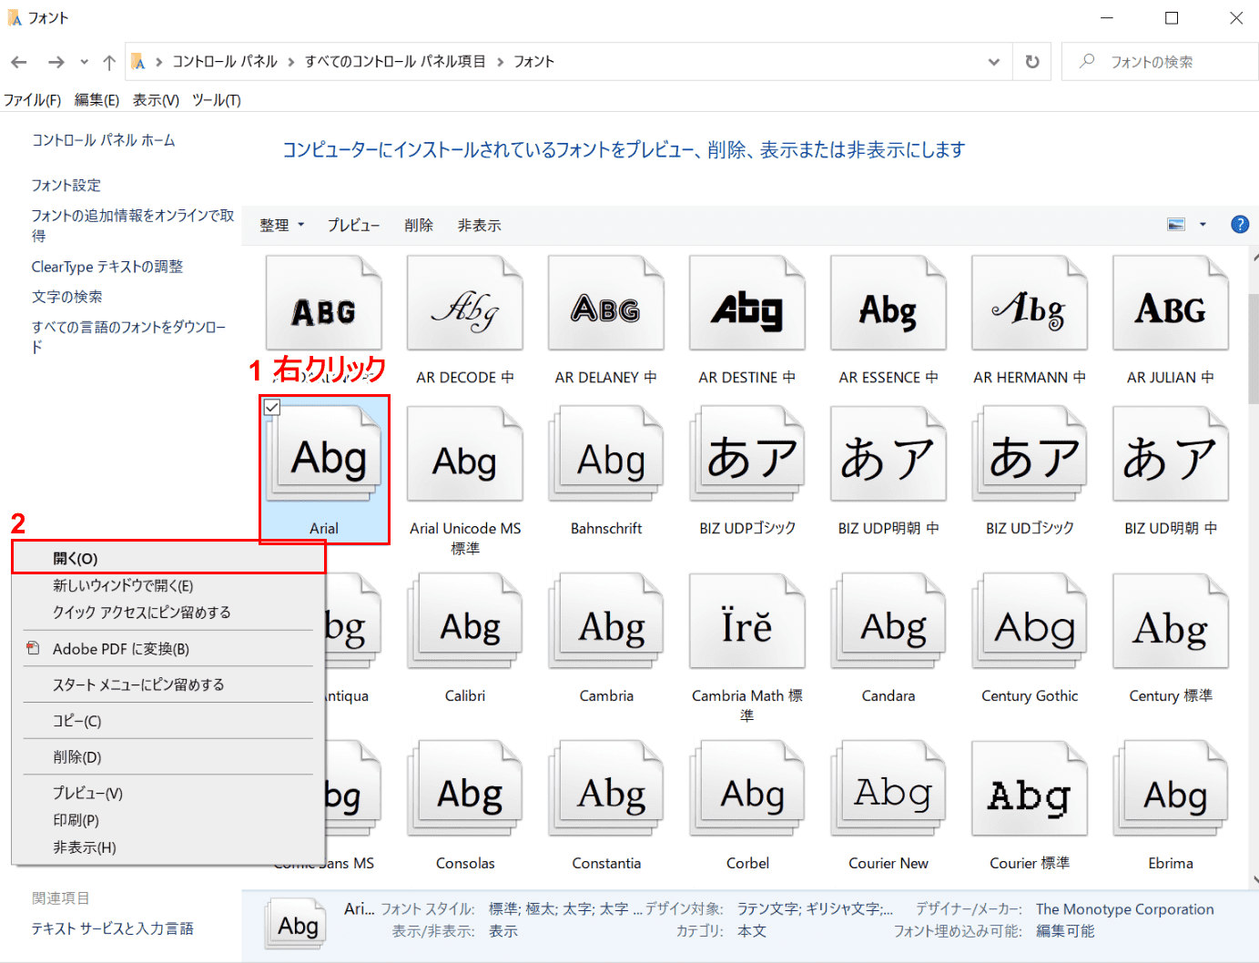The height and width of the screenshot is (963, 1259).
Task: Choose 削除(D) in the context menu
Action: (168, 757)
